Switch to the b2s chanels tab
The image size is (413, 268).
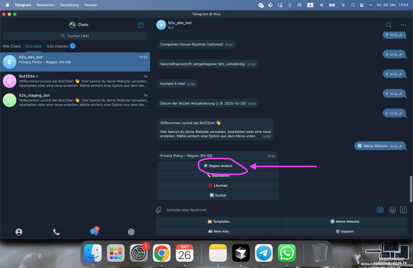coord(58,46)
